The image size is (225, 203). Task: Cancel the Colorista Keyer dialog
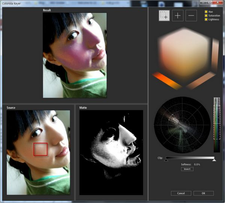(181, 193)
